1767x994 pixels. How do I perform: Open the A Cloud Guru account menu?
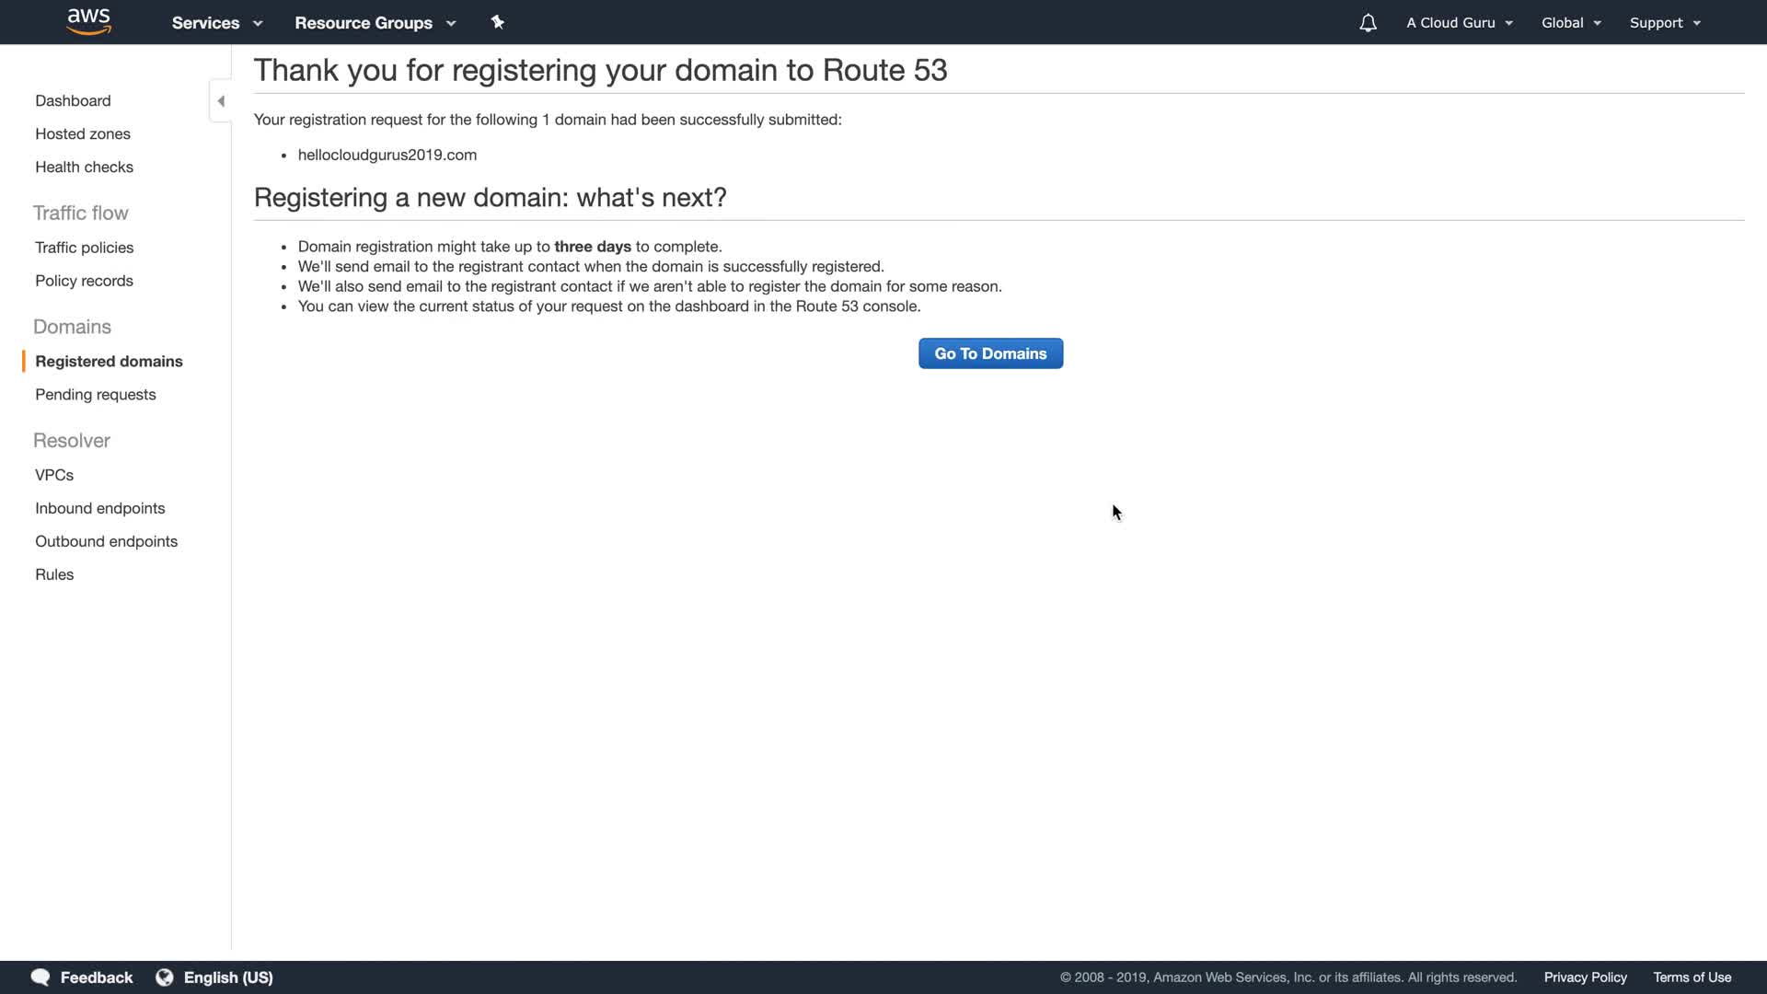click(x=1459, y=23)
